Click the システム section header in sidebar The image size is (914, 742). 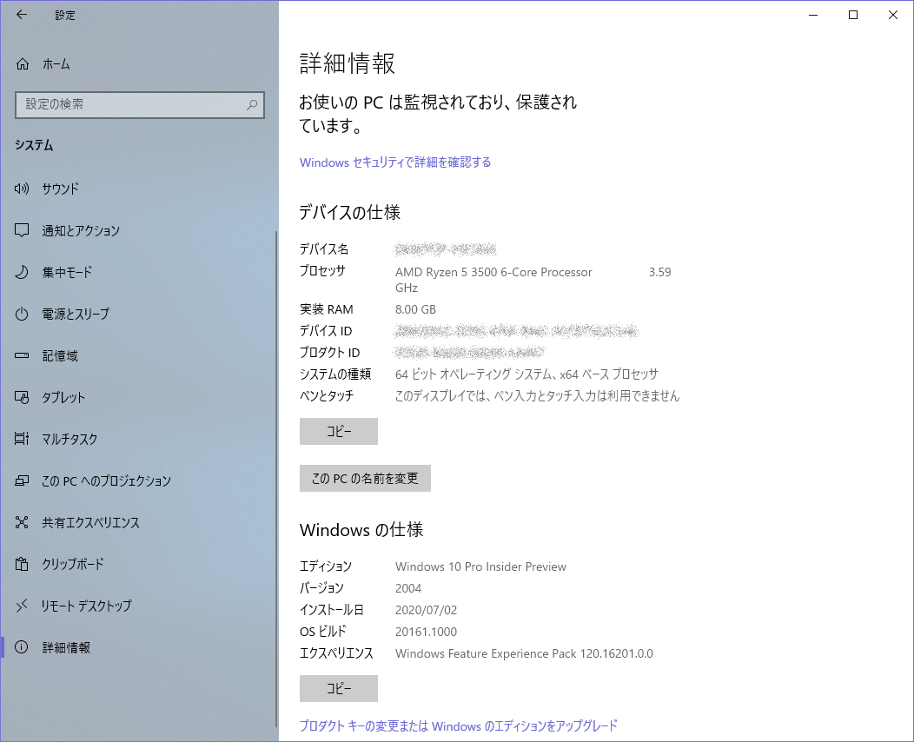(x=35, y=145)
